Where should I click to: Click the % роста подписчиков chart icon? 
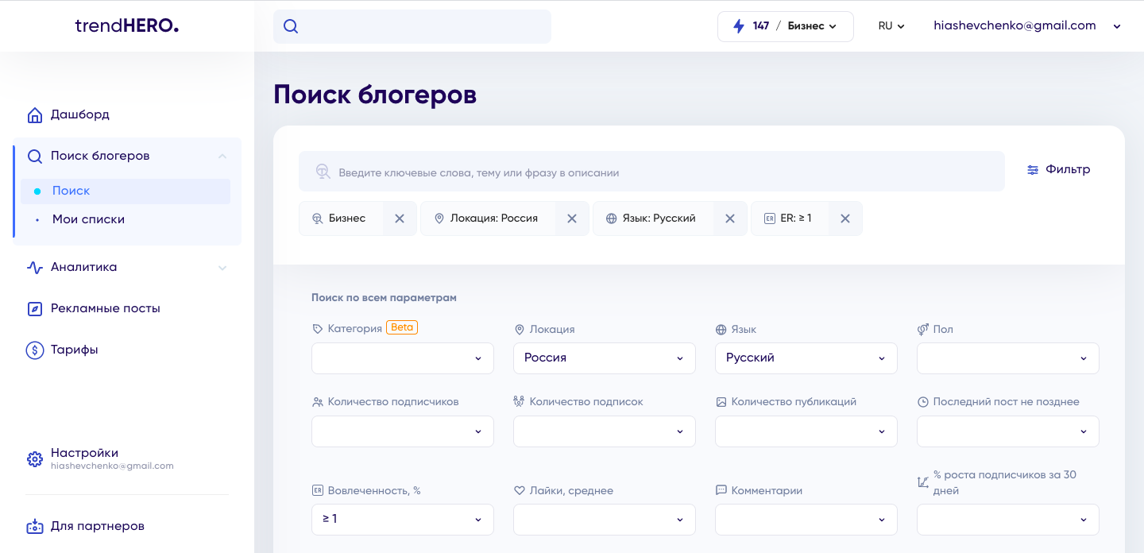(x=923, y=482)
